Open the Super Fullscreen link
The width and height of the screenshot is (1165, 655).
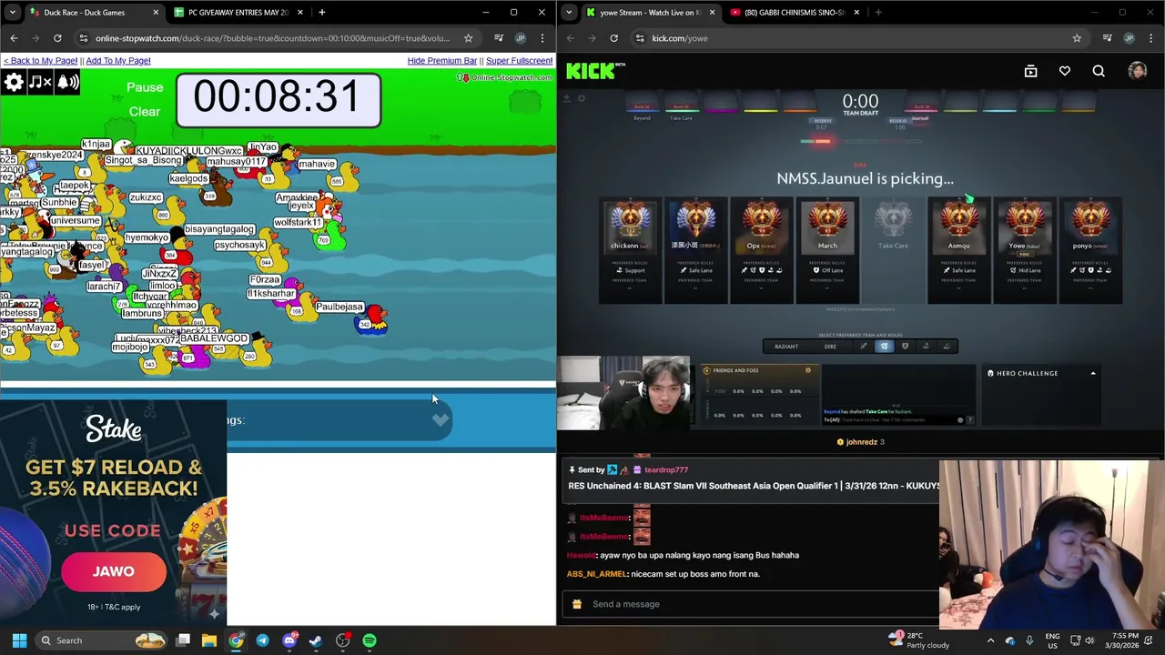coord(519,61)
